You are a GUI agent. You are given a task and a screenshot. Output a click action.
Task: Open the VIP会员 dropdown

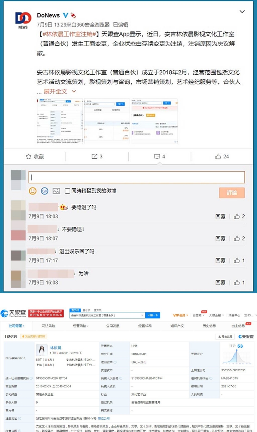[181, 315]
